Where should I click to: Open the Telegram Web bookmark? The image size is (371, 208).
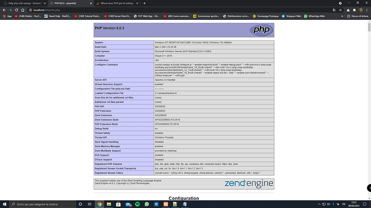(x=291, y=16)
